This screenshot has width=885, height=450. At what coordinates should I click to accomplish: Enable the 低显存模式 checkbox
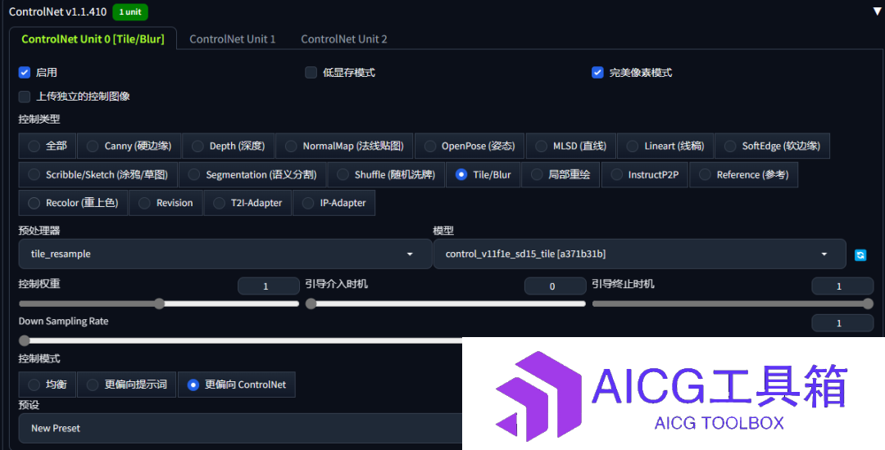[x=311, y=72]
